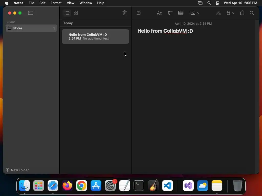Expand the lock options chevron
The image size is (262, 196).
[x=233, y=13]
